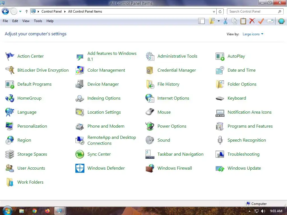Open Add features to Windows 8.1
This screenshot has height=215, width=287.
pyautogui.click(x=112, y=56)
